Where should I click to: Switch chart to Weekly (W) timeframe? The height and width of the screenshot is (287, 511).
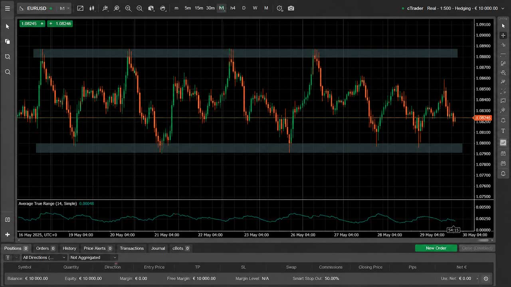point(255,8)
